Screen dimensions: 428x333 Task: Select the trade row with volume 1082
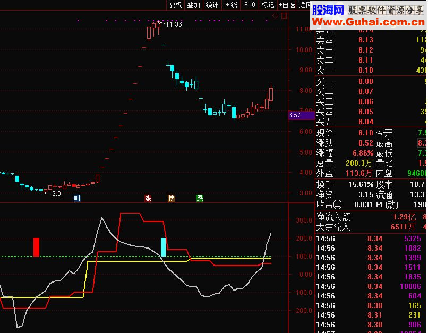pyautogui.click(x=371, y=248)
